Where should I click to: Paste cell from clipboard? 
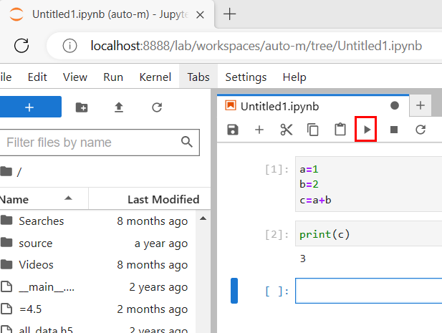tap(340, 130)
